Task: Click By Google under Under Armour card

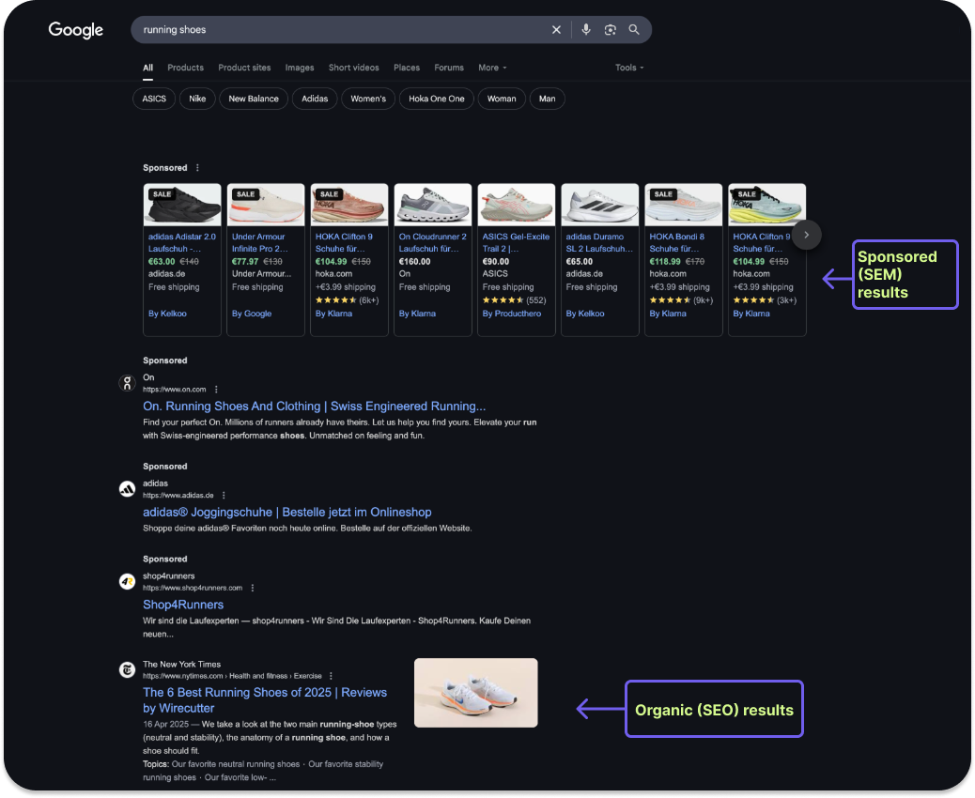Action: [x=252, y=314]
